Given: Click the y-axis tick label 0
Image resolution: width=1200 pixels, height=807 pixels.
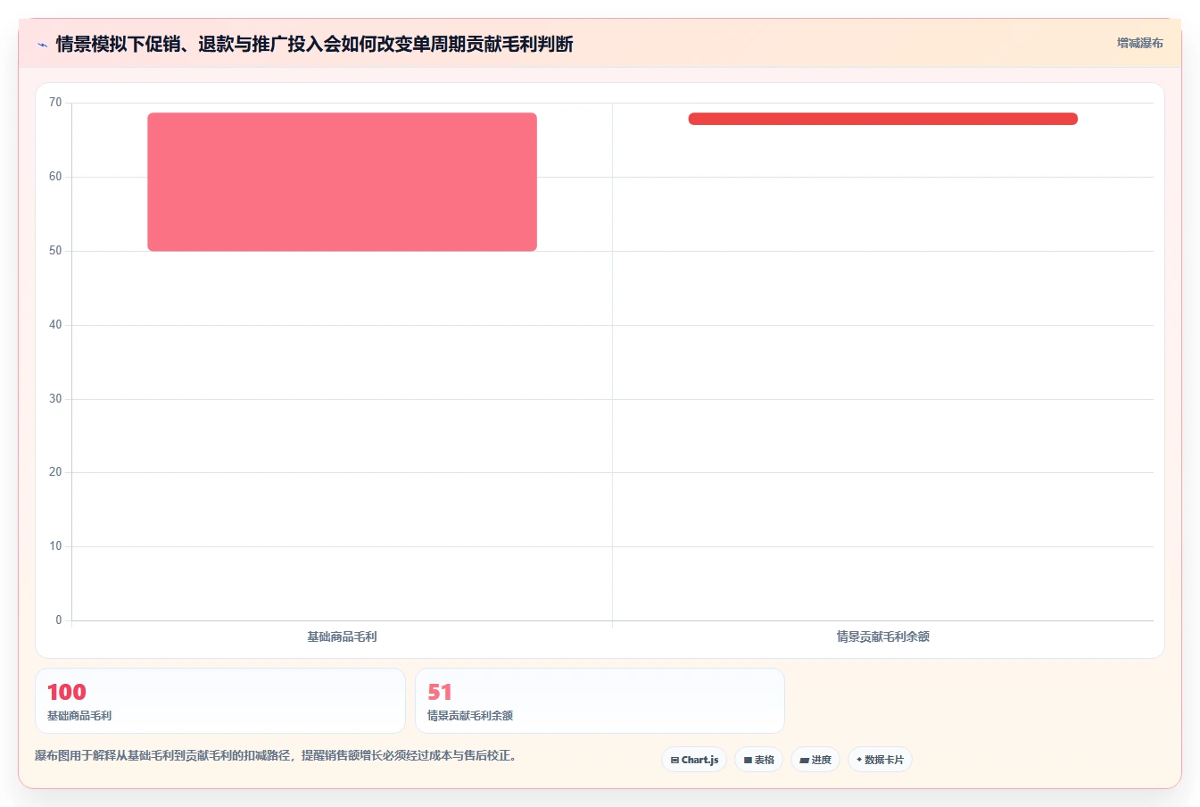Looking at the screenshot, I should pos(59,620).
